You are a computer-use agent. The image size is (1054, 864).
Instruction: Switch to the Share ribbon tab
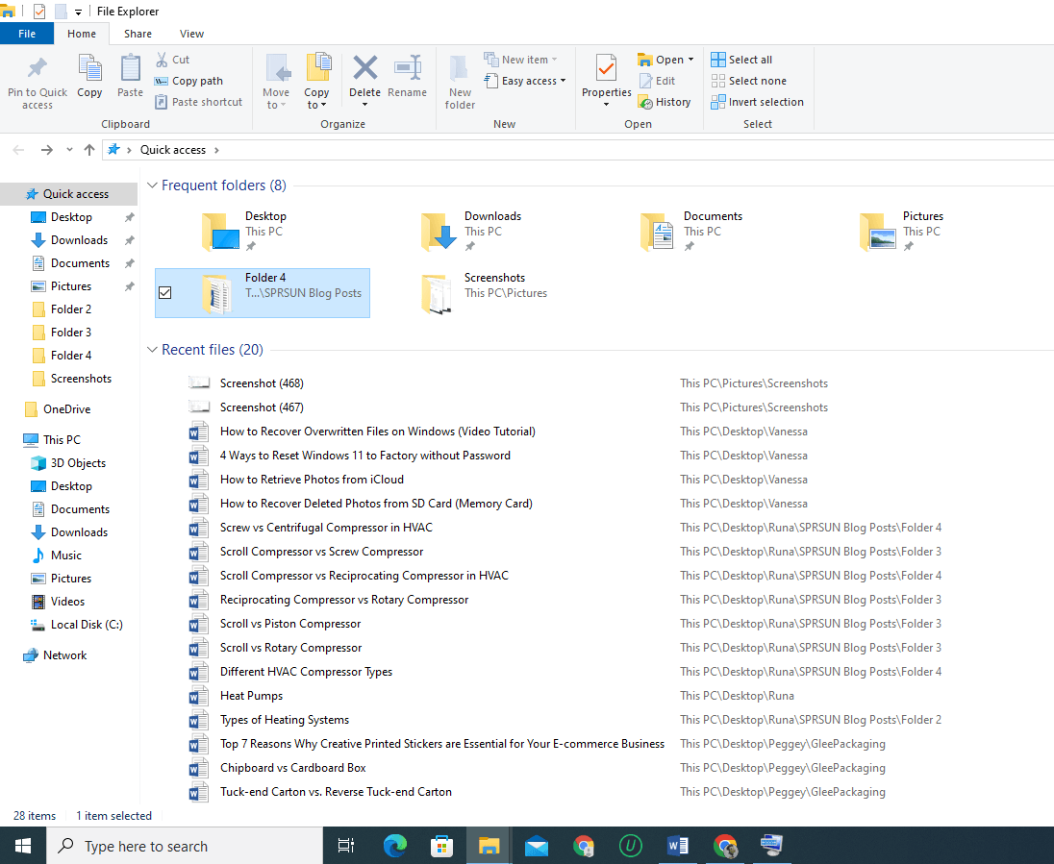(x=138, y=33)
